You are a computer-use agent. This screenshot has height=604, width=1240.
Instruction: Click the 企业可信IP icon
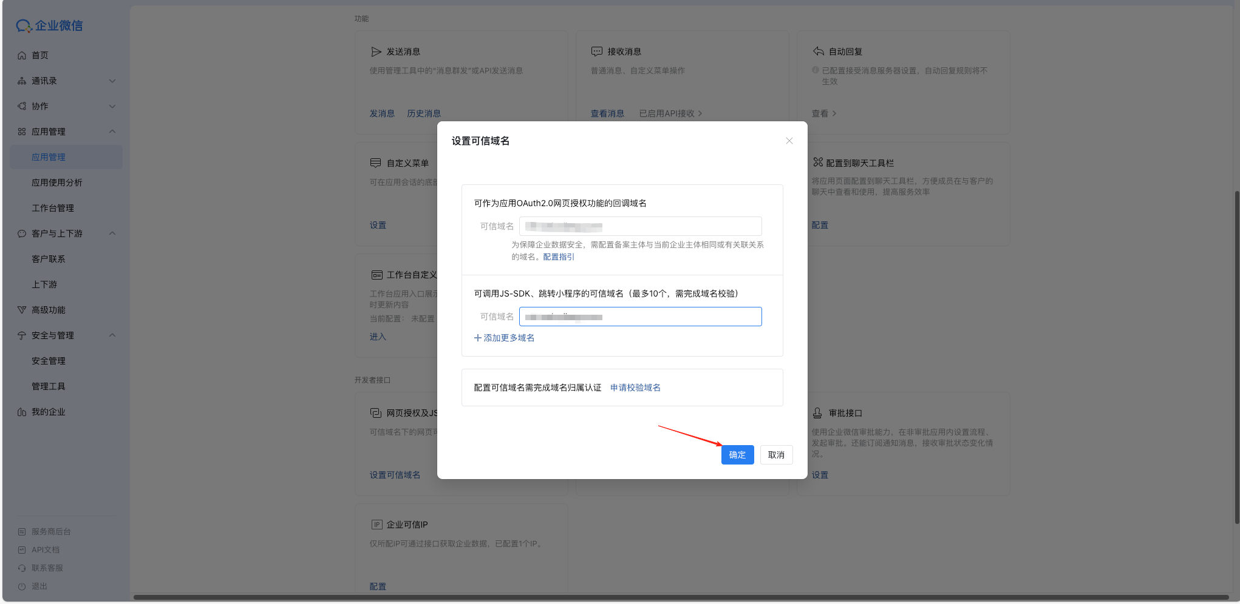[x=376, y=525]
